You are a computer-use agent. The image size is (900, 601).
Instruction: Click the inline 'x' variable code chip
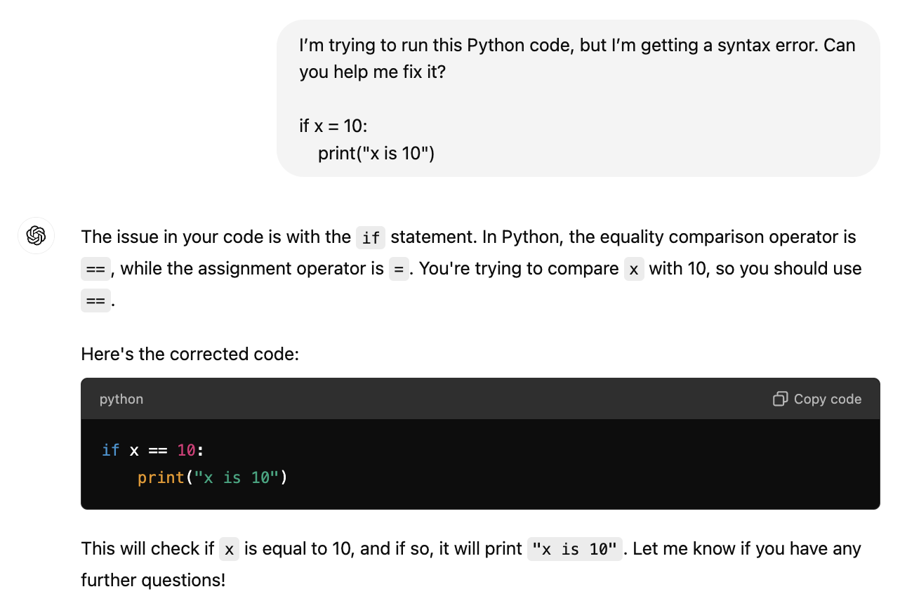[633, 270]
